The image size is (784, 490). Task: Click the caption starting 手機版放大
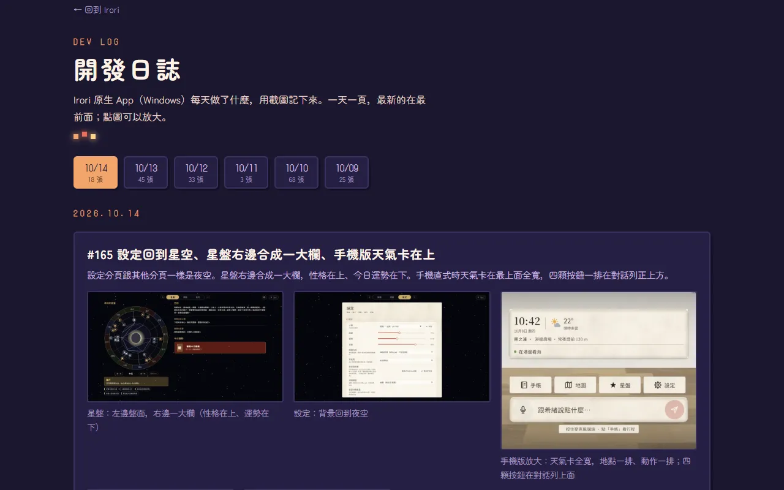pos(595,468)
